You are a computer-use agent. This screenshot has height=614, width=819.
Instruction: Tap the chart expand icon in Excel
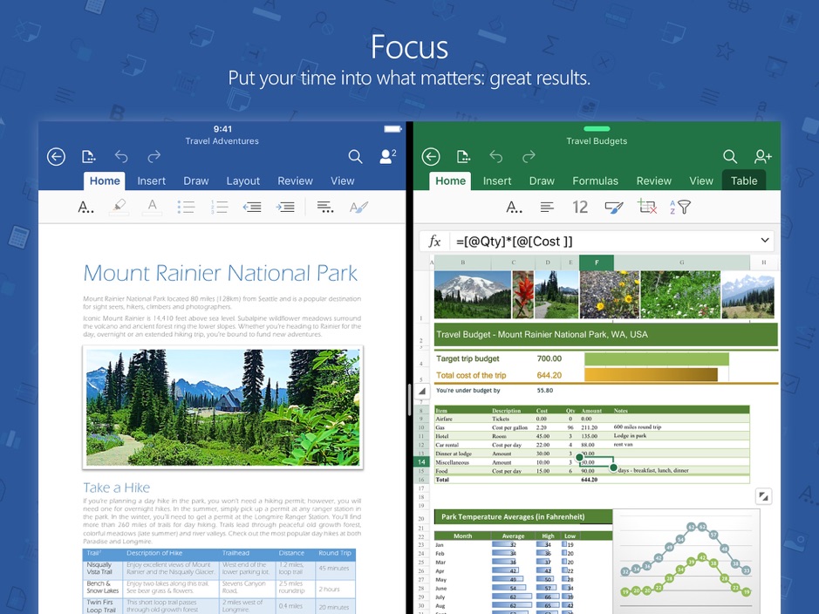(764, 496)
